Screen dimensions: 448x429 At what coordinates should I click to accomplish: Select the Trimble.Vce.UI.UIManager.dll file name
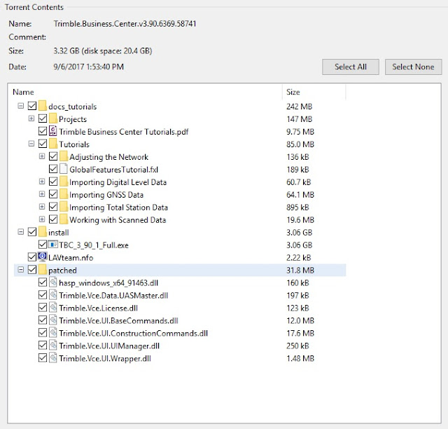click(109, 346)
